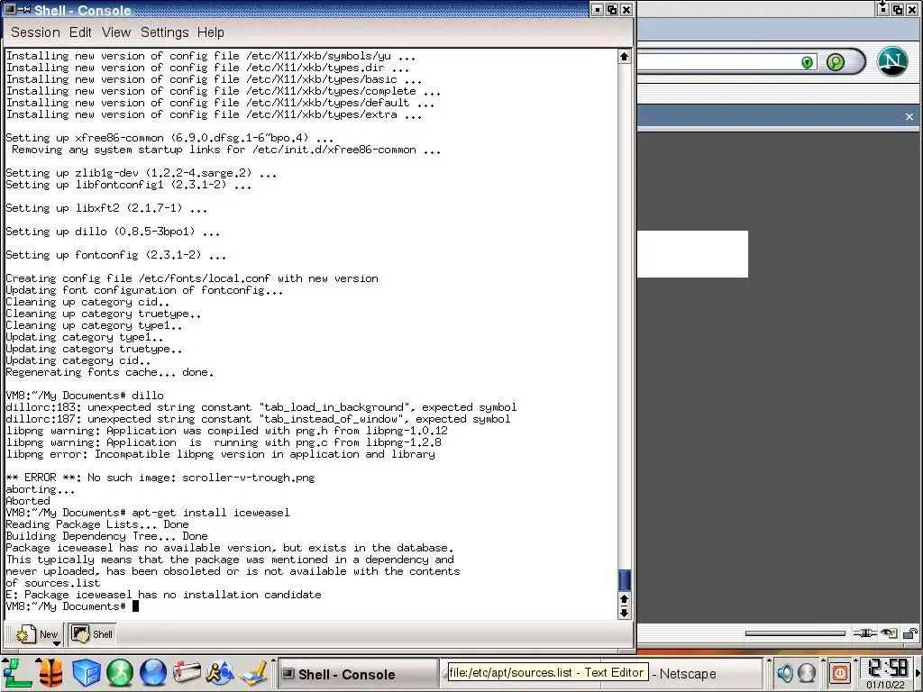Close the Netscape blue bar with X

(909, 116)
